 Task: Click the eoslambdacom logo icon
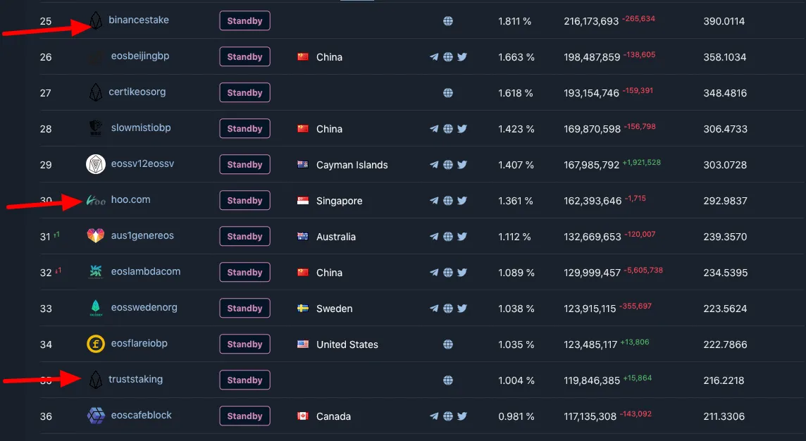(x=96, y=271)
